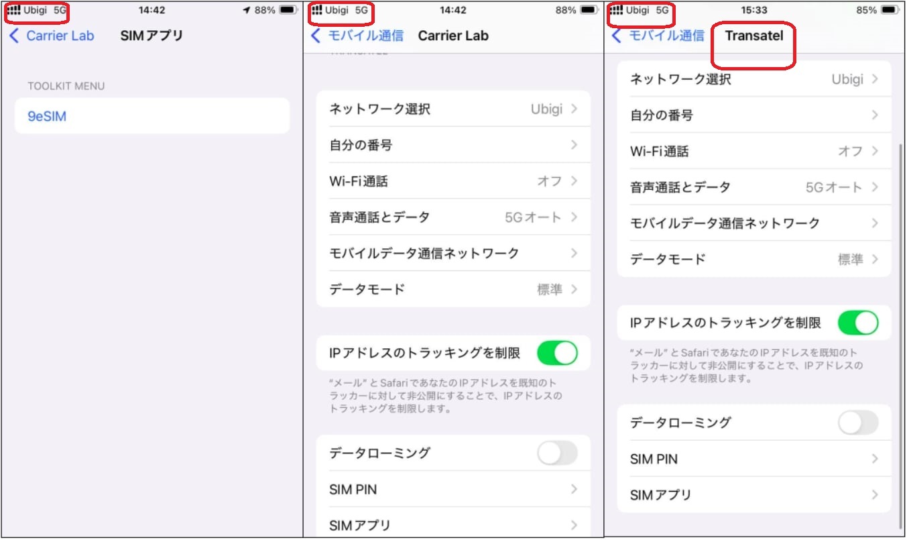Expand Wi-Fi通話 chevron on Carrier Lab screen
The height and width of the screenshot is (540, 907).
point(574,180)
